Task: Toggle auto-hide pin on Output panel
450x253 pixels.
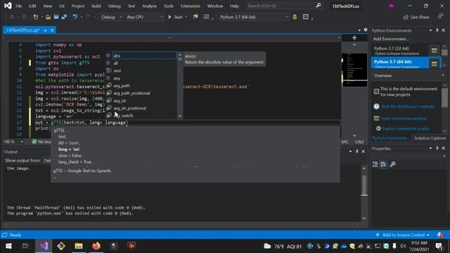Action: 356,151
